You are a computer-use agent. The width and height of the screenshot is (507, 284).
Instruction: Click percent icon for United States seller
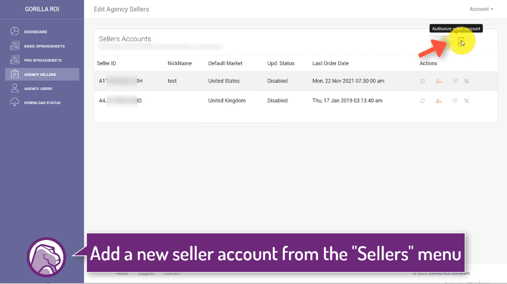466,81
